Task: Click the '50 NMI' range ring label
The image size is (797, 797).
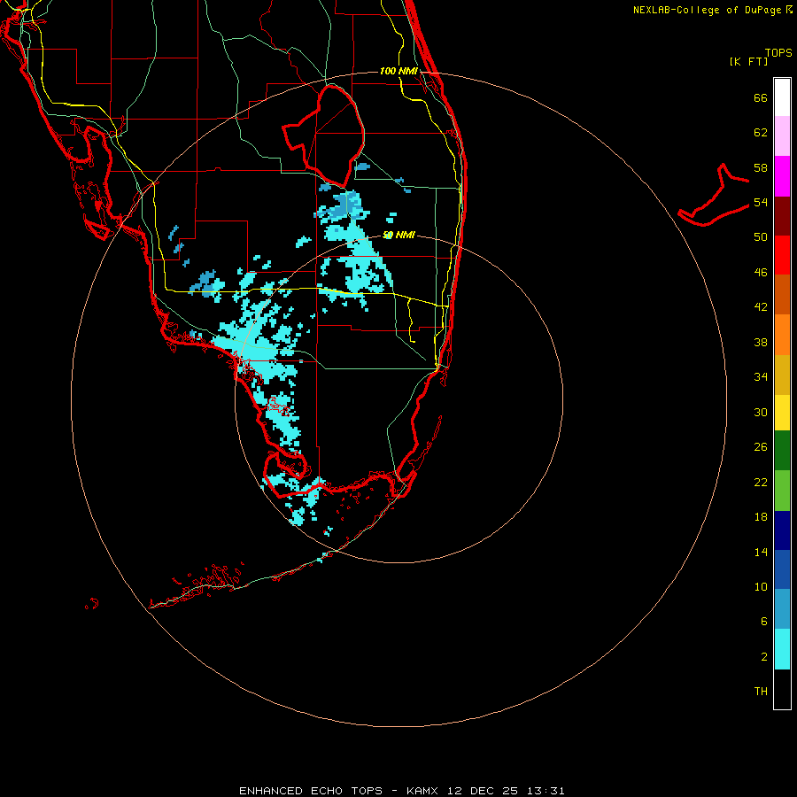Action: coord(398,235)
